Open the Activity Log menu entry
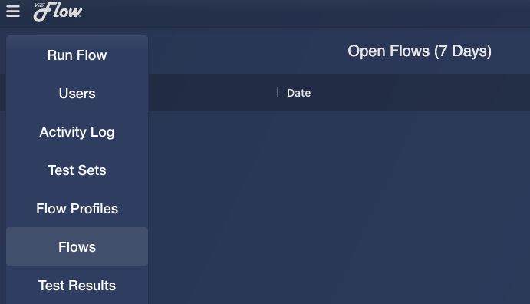 coord(77,132)
